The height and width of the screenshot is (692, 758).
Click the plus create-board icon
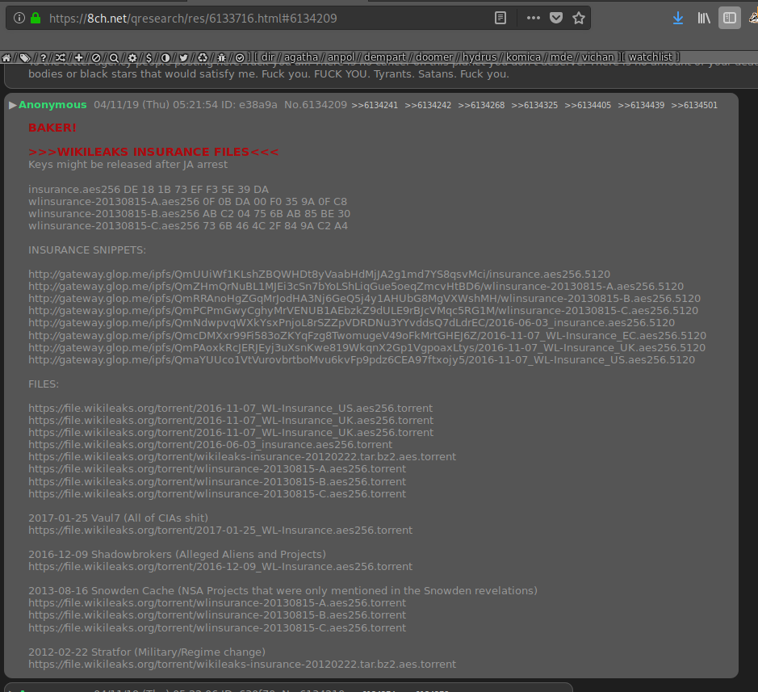click(x=78, y=57)
